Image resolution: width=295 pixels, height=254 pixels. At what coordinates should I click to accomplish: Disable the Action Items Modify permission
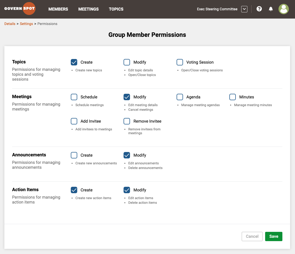127,190
